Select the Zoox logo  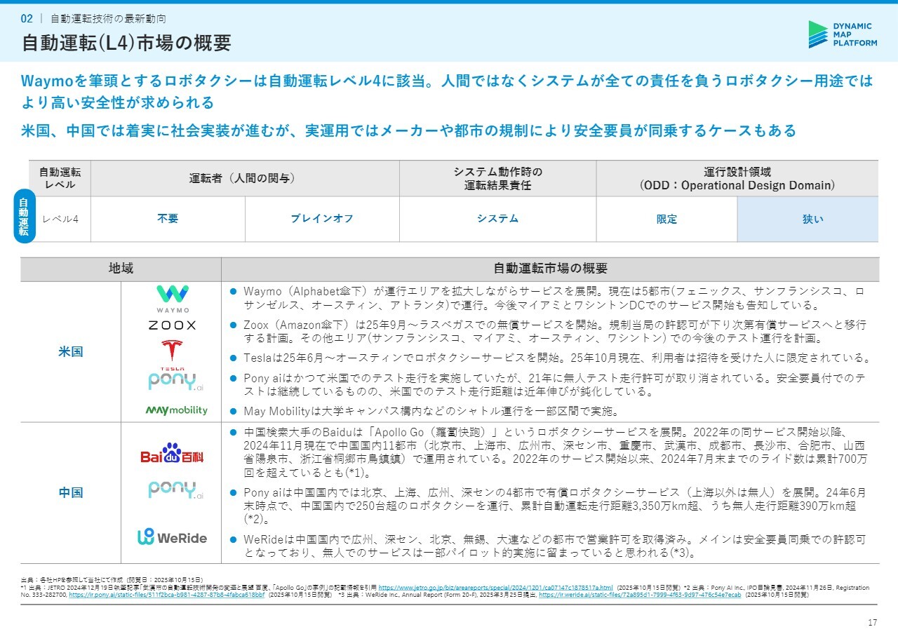pos(172,325)
